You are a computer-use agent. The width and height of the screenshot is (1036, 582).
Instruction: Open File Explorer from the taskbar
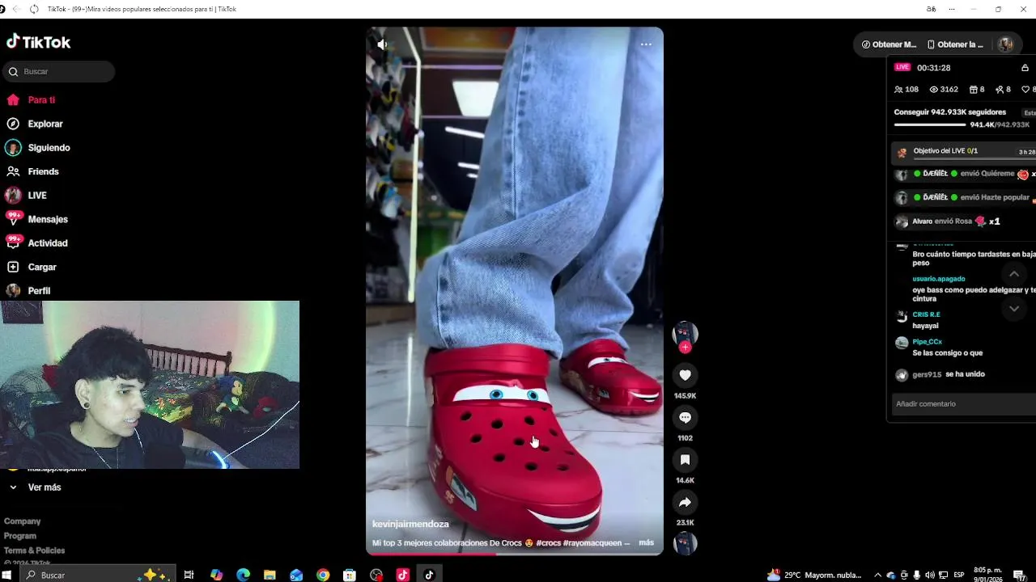[x=270, y=575]
